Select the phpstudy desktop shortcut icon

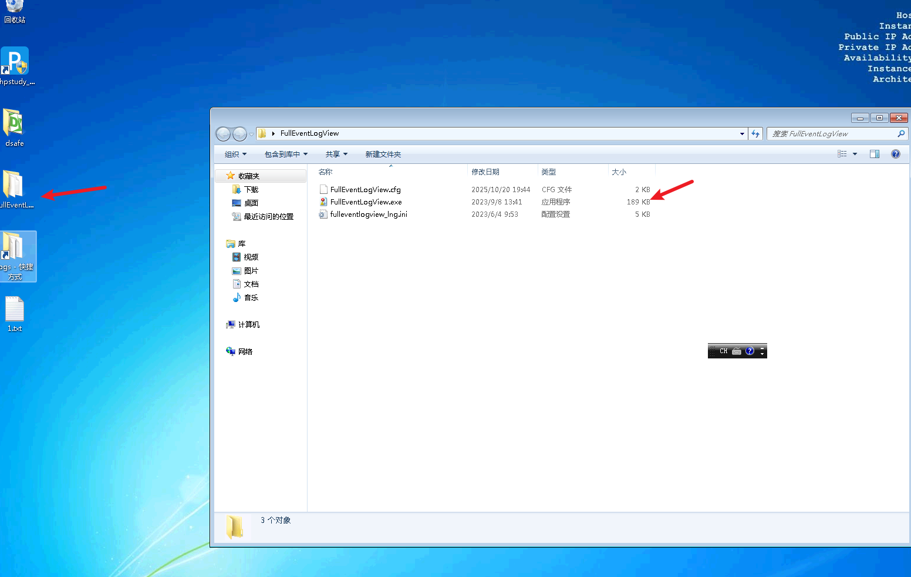pos(15,66)
